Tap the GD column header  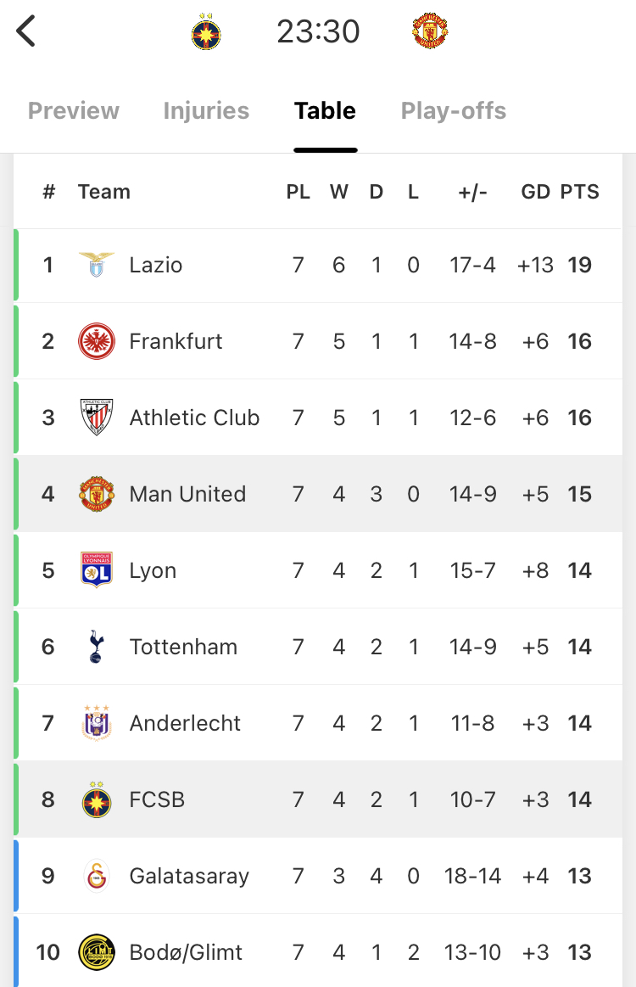coord(535,191)
